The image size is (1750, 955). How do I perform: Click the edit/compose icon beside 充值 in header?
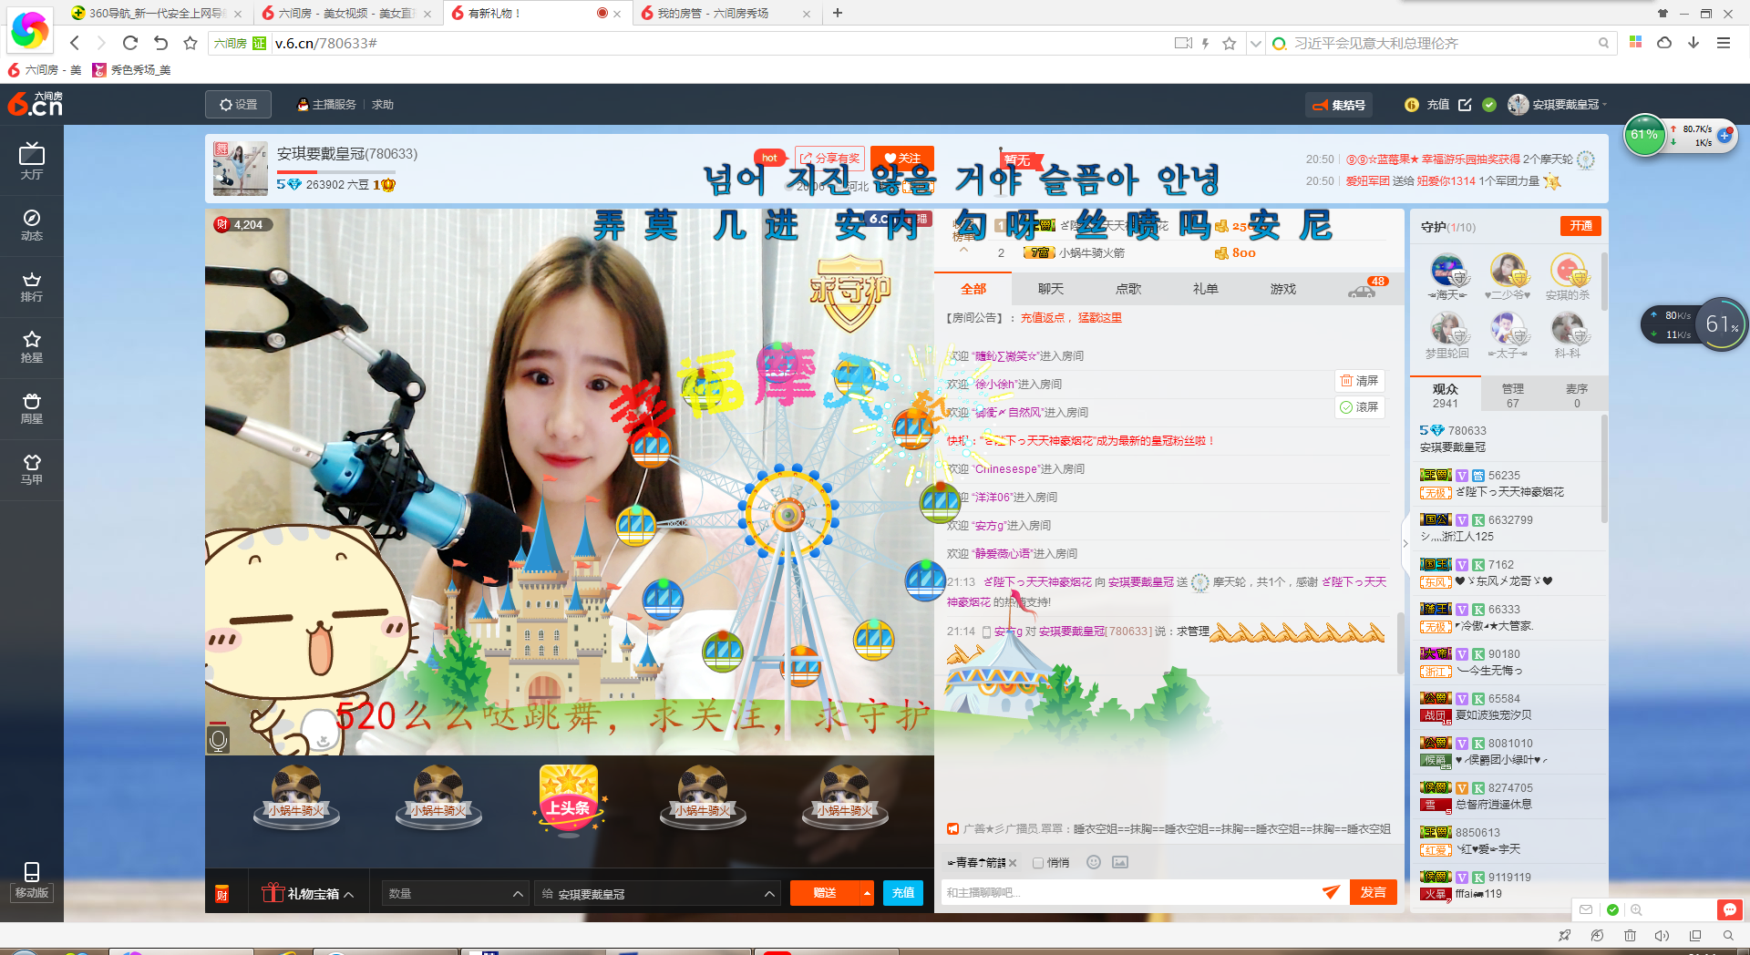pyautogui.click(x=1465, y=105)
